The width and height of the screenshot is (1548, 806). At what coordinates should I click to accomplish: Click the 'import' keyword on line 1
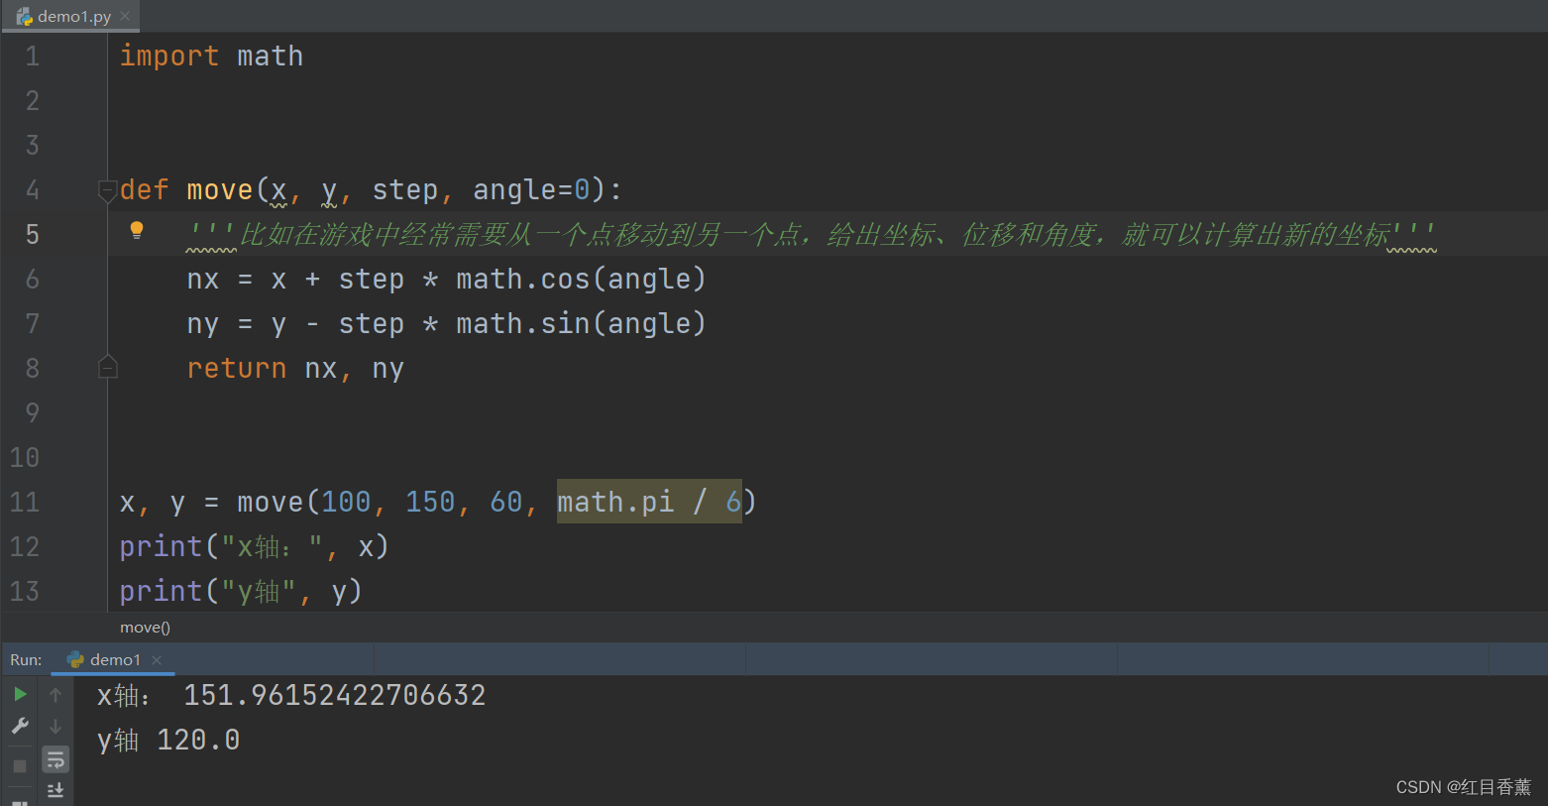click(169, 57)
